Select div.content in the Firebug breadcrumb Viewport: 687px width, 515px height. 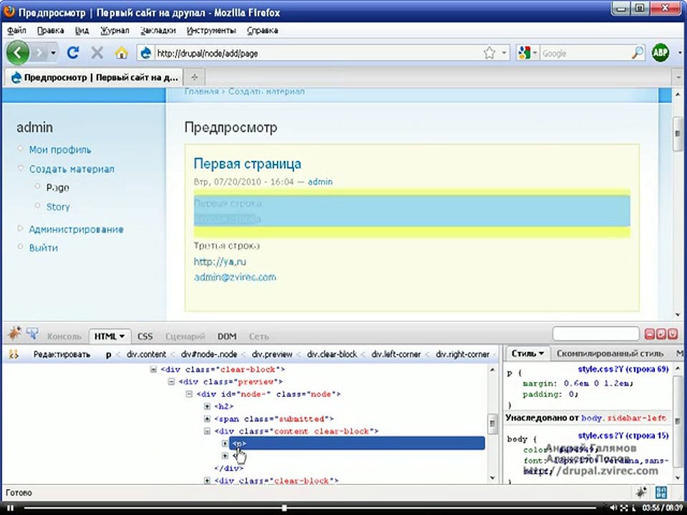coord(146,354)
